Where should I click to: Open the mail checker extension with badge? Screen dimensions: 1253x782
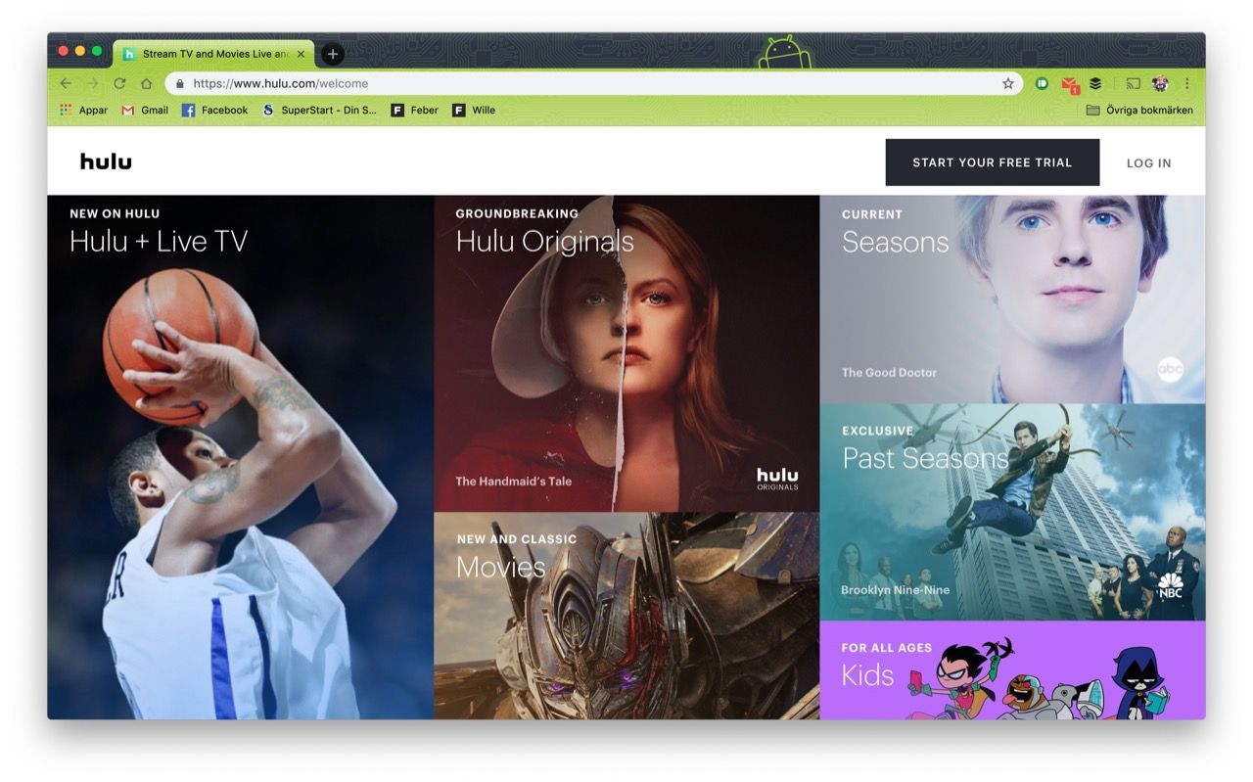click(1070, 85)
